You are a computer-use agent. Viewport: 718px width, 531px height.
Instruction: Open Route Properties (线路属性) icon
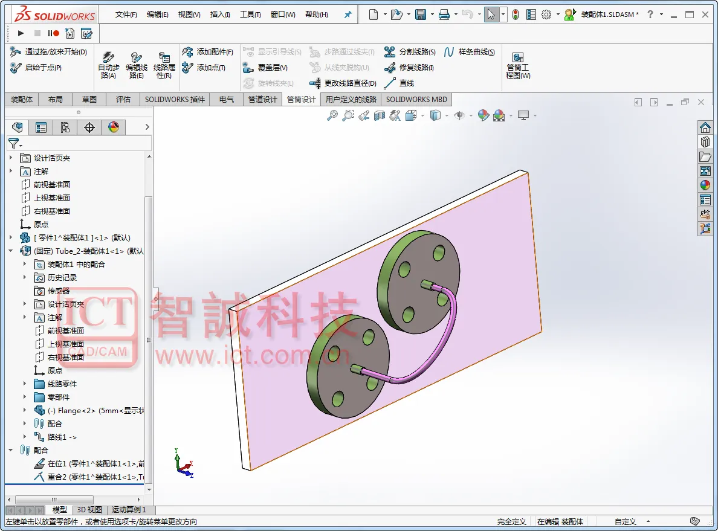pyautogui.click(x=164, y=57)
